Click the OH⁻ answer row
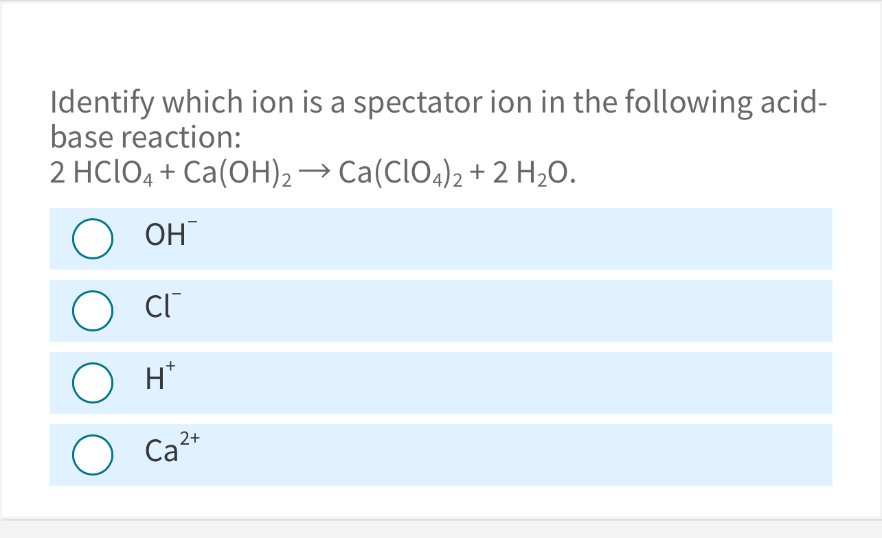The width and height of the screenshot is (882, 538). coord(440,239)
